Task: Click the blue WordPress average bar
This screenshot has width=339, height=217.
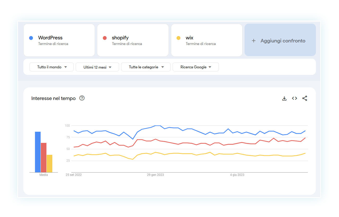Action: (x=38, y=152)
